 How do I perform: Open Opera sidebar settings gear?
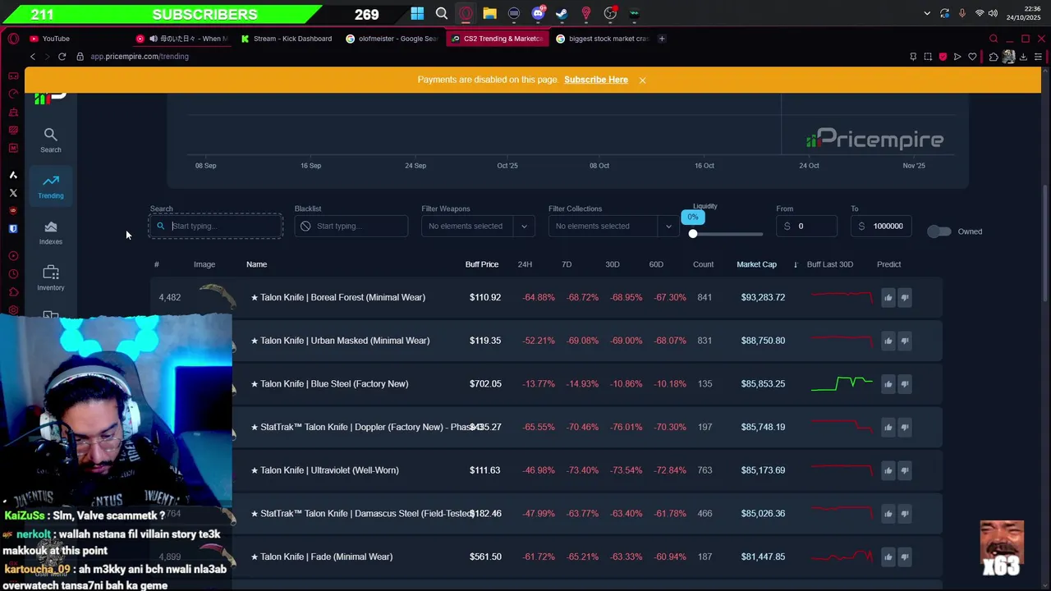point(13,310)
